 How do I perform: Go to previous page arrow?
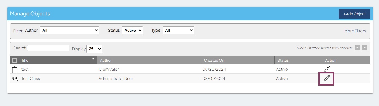pos(358,48)
